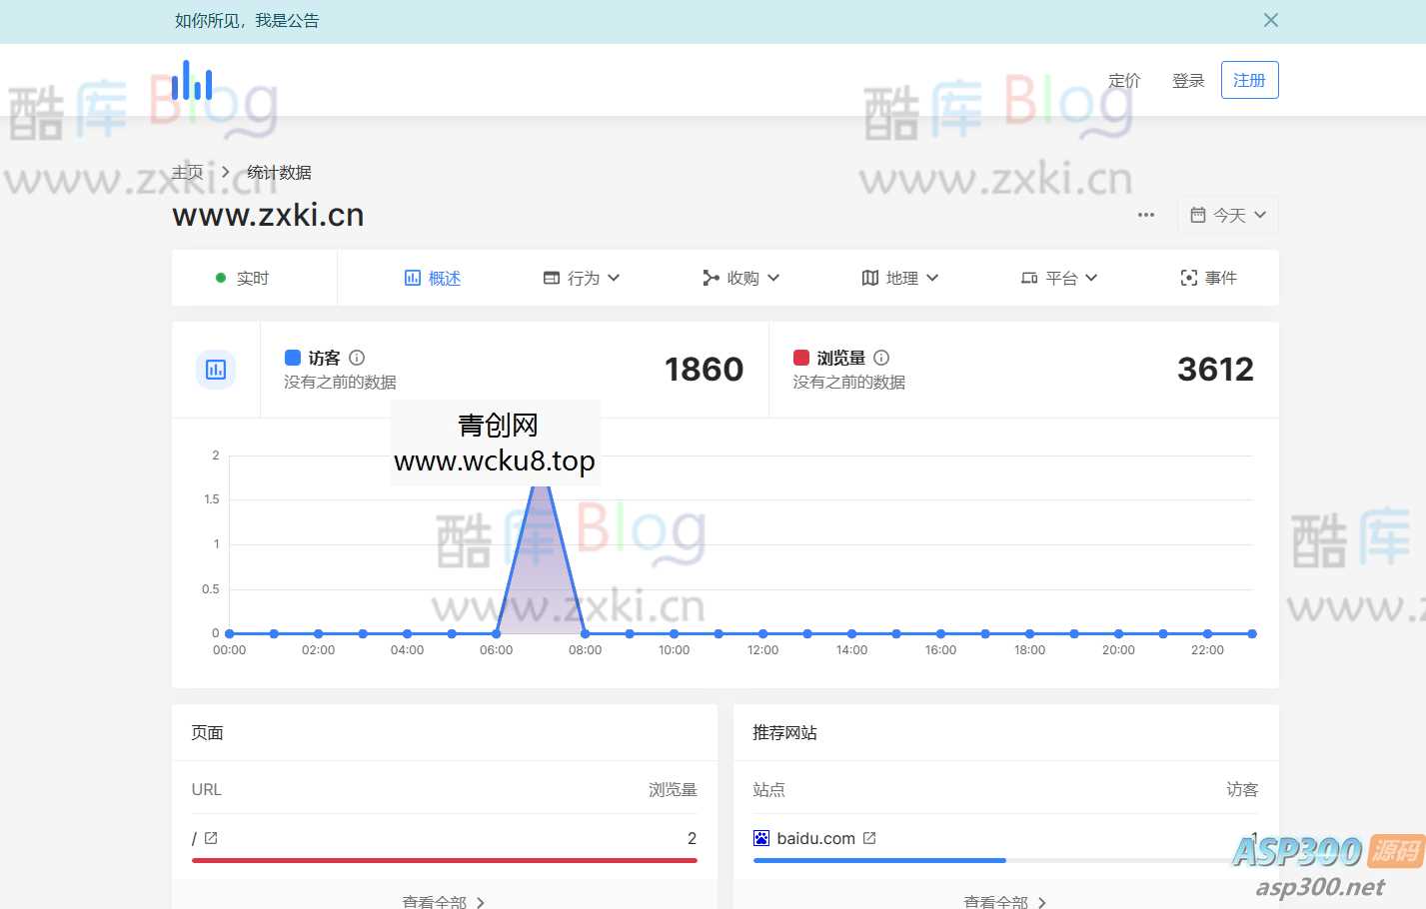Click the bar-chart logo icon

point(191,80)
